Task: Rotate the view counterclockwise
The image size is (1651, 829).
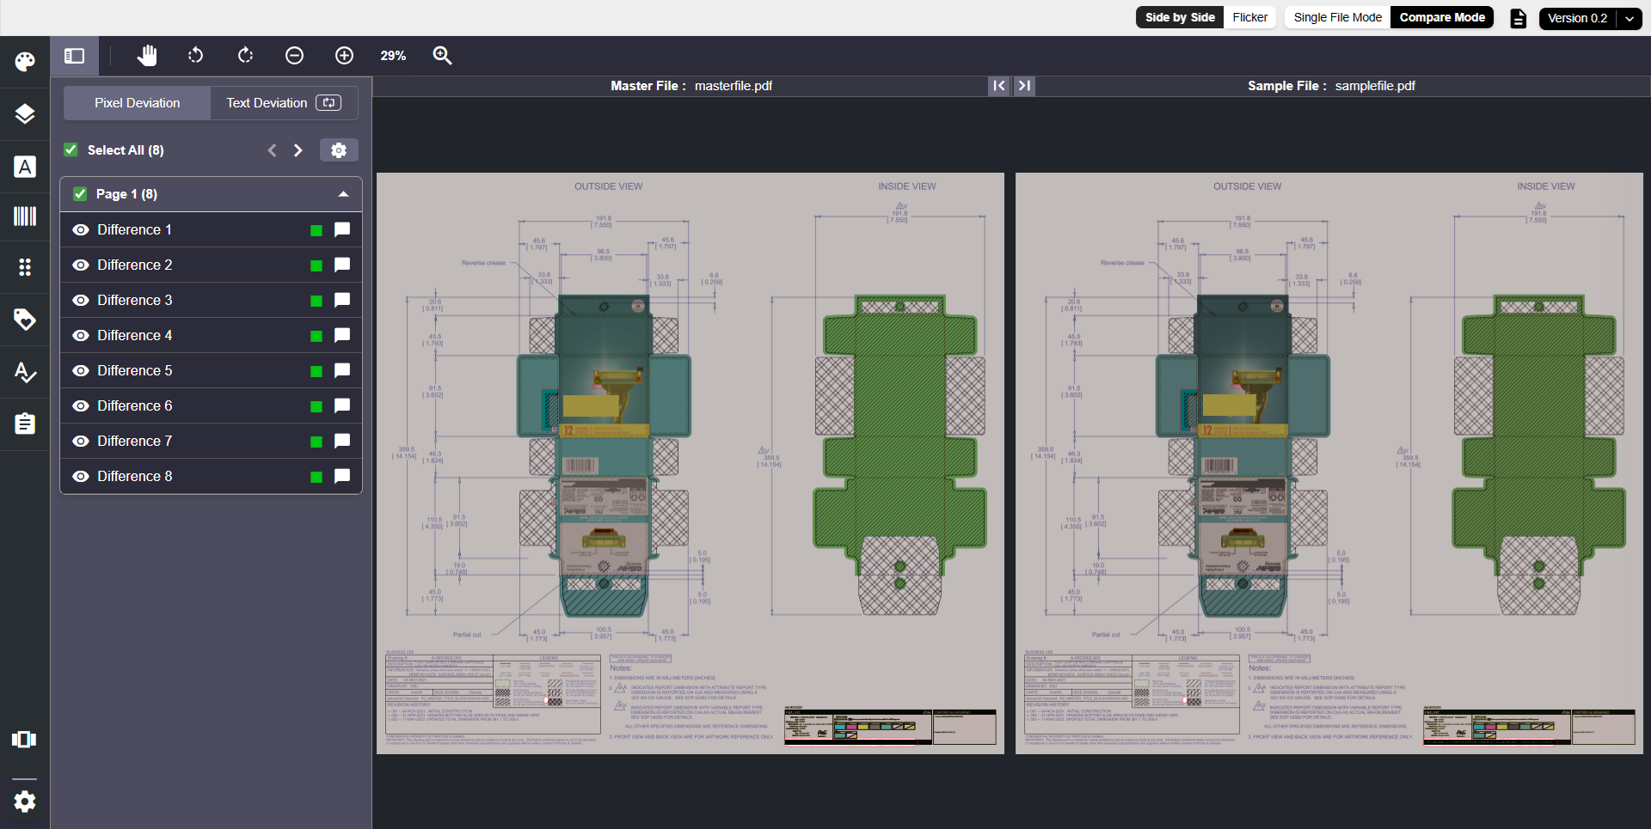Action: coord(196,55)
